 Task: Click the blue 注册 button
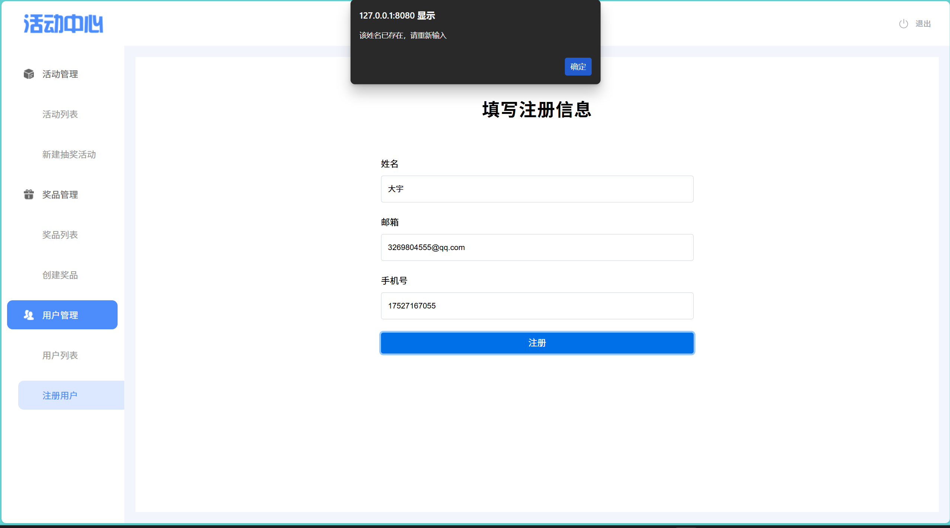click(x=537, y=343)
